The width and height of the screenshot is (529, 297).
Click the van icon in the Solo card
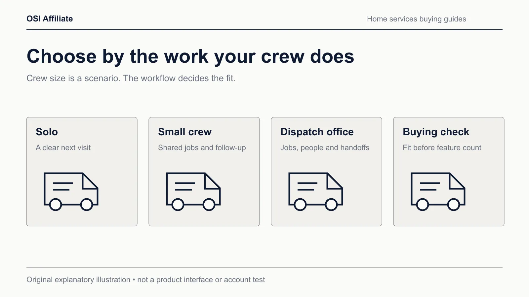click(x=71, y=191)
